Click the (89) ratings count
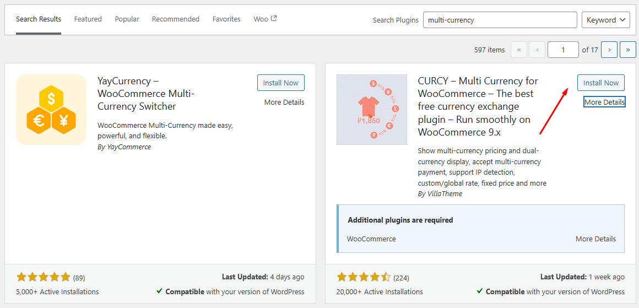The image size is (639, 308). pos(79,278)
